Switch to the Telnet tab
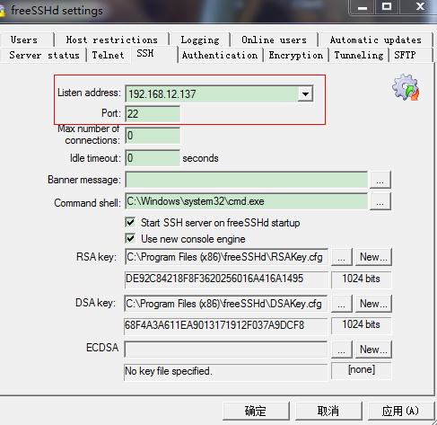The width and height of the screenshot is (437, 425). click(x=108, y=55)
